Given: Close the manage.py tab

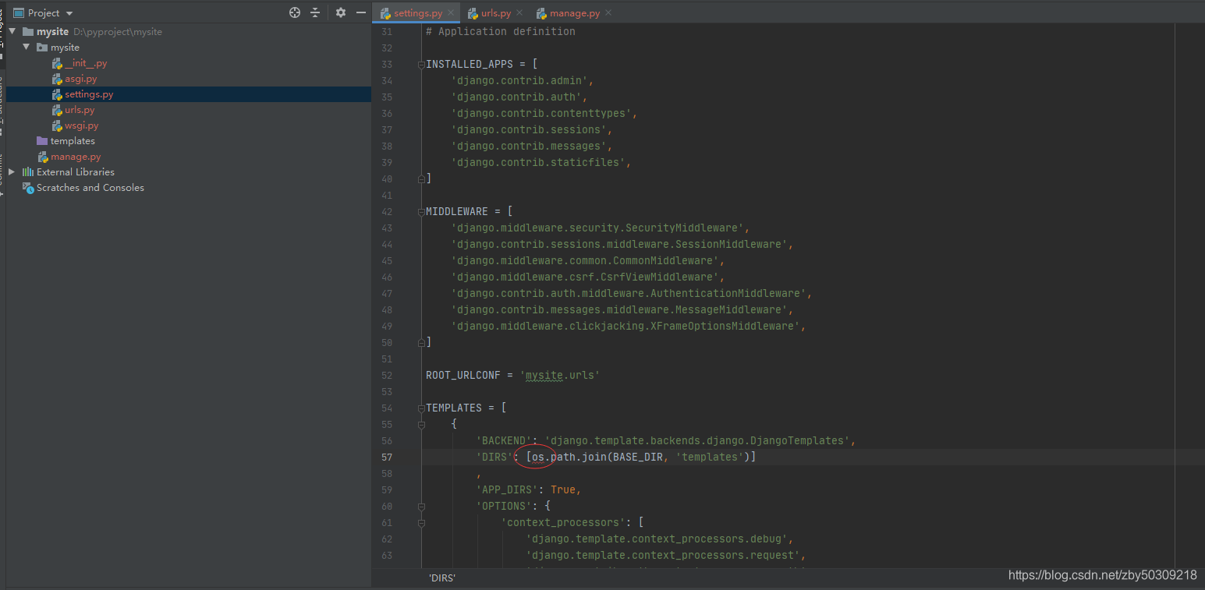Looking at the screenshot, I should 608,12.
